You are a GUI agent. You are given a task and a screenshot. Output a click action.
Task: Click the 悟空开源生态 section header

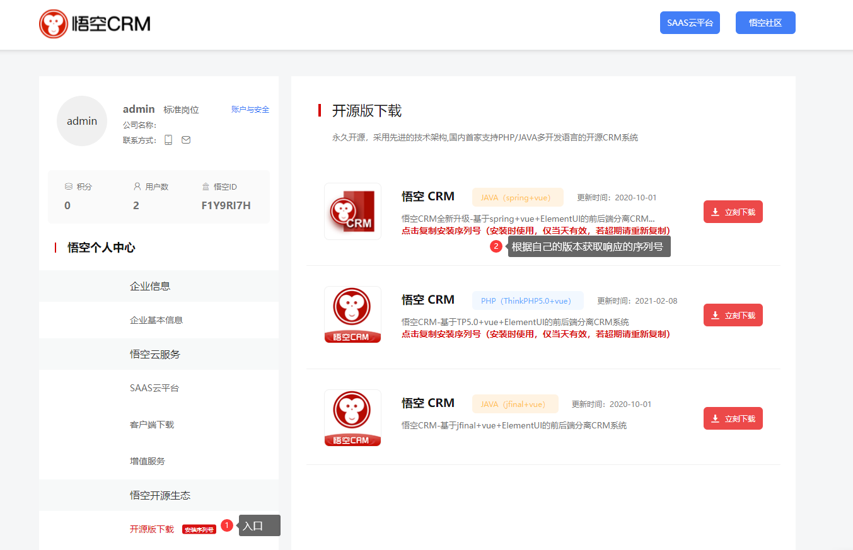159,495
